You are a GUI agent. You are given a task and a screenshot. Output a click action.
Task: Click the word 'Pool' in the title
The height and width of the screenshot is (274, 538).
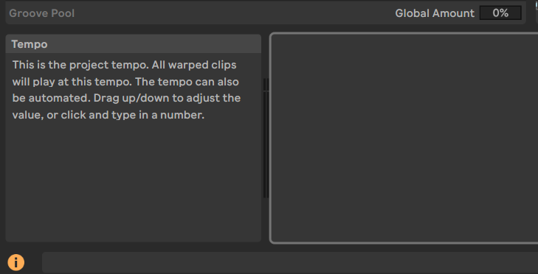[63, 13]
